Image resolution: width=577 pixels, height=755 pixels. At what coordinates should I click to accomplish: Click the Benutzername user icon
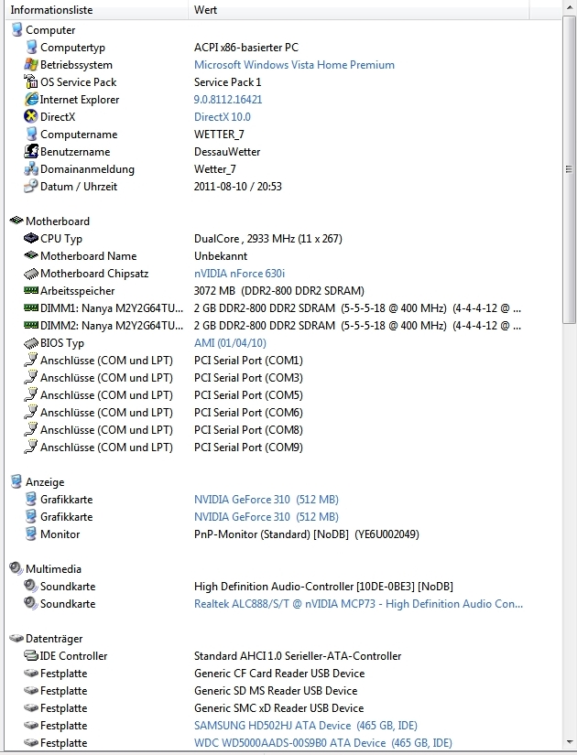pyautogui.click(x=31, y=151)
